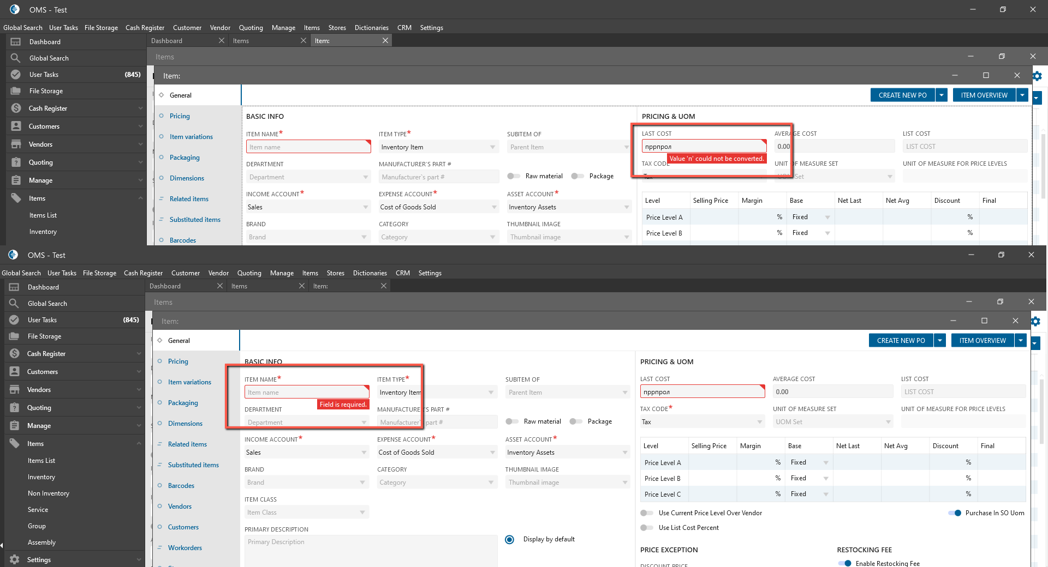Viewport: 1048px width, 567px height.
Task: Open the CREATE NEW PO arrow in the upper window
Action: [x=942, y=95]
